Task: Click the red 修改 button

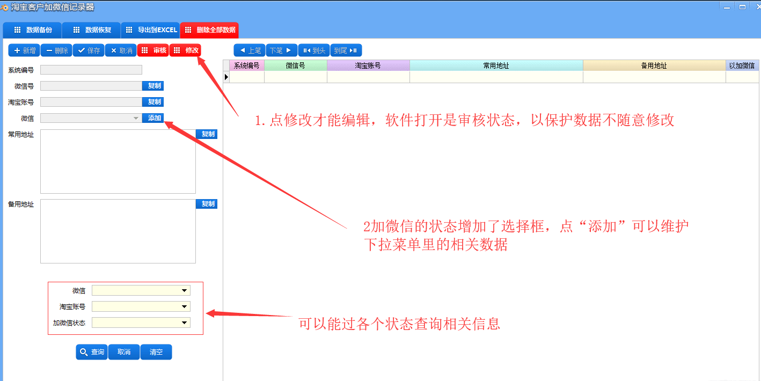Action: pos(185,50)
